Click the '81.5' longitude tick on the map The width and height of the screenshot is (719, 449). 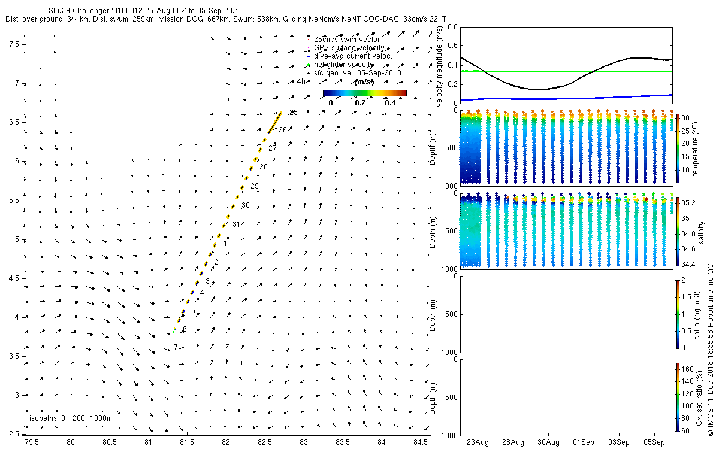(187, 441)
